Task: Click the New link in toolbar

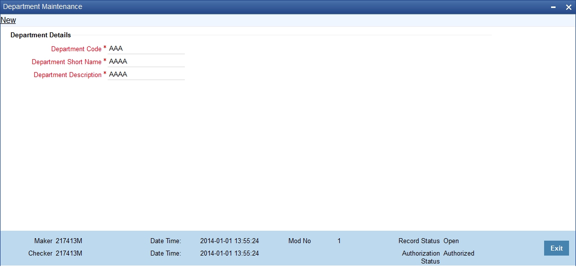Action: tap(8, 20)
